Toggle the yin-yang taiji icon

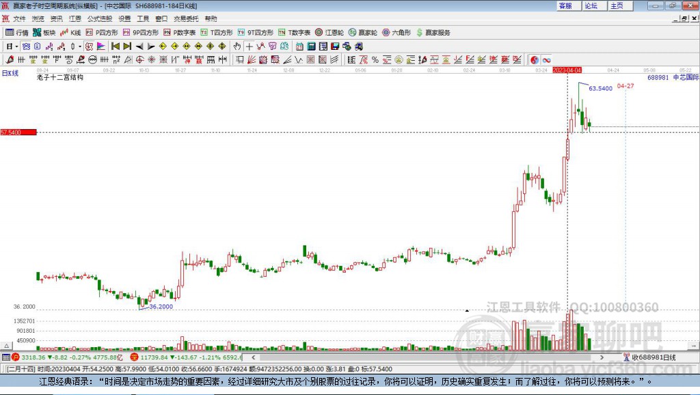[x=535, y=60]
